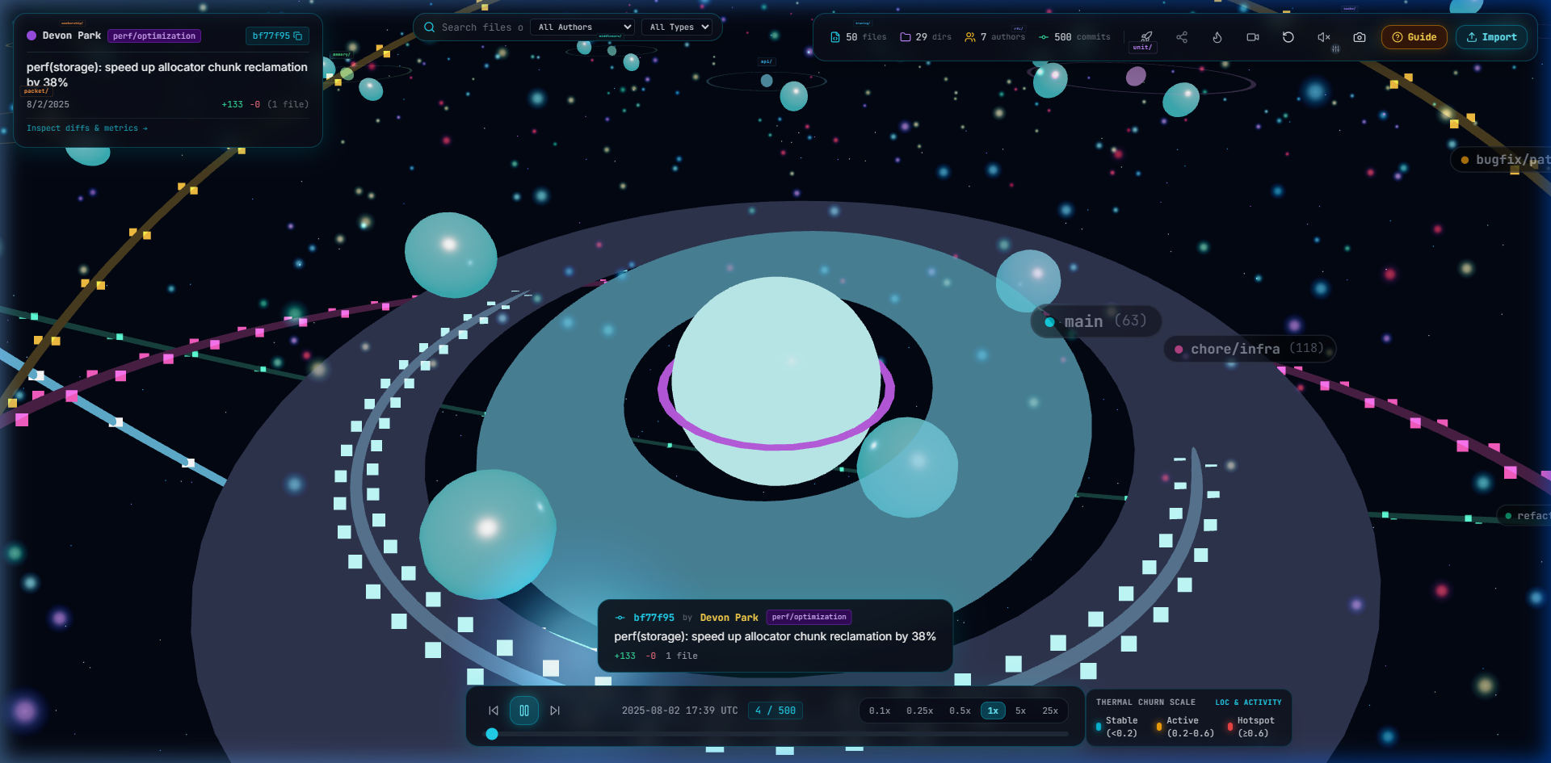Click the 50 files stat
Image resolution: width=1551 pixels, height=763 pixels.
pos(859,37)
